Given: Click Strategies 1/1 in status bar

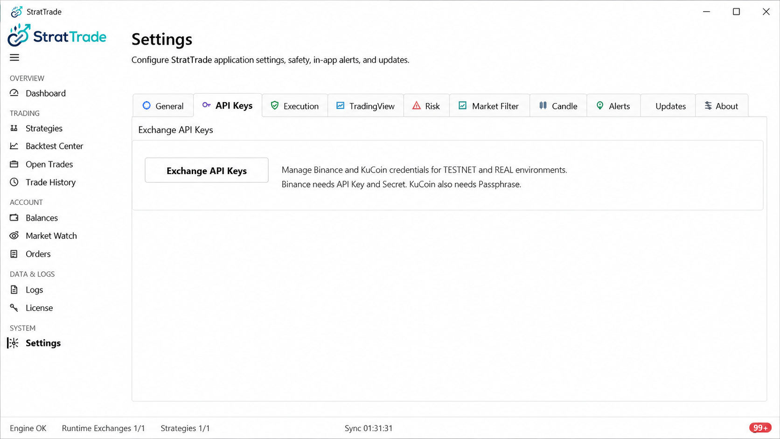Looking at the screenshot, I should [185, 428].
